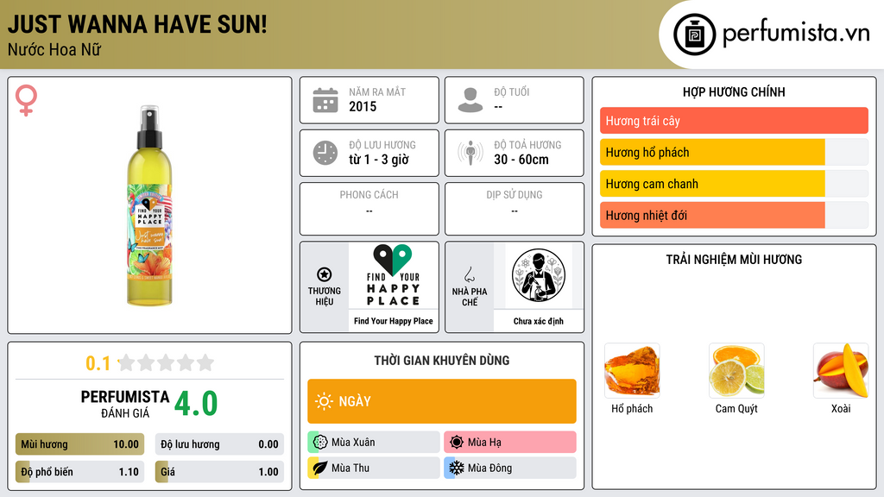Open the perfume bottle product image
Viewport: 884px width, 497px height.
[149, 205]
